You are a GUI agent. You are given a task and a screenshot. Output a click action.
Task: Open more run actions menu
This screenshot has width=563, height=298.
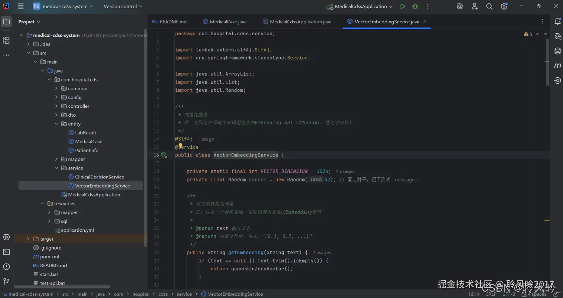428,6
